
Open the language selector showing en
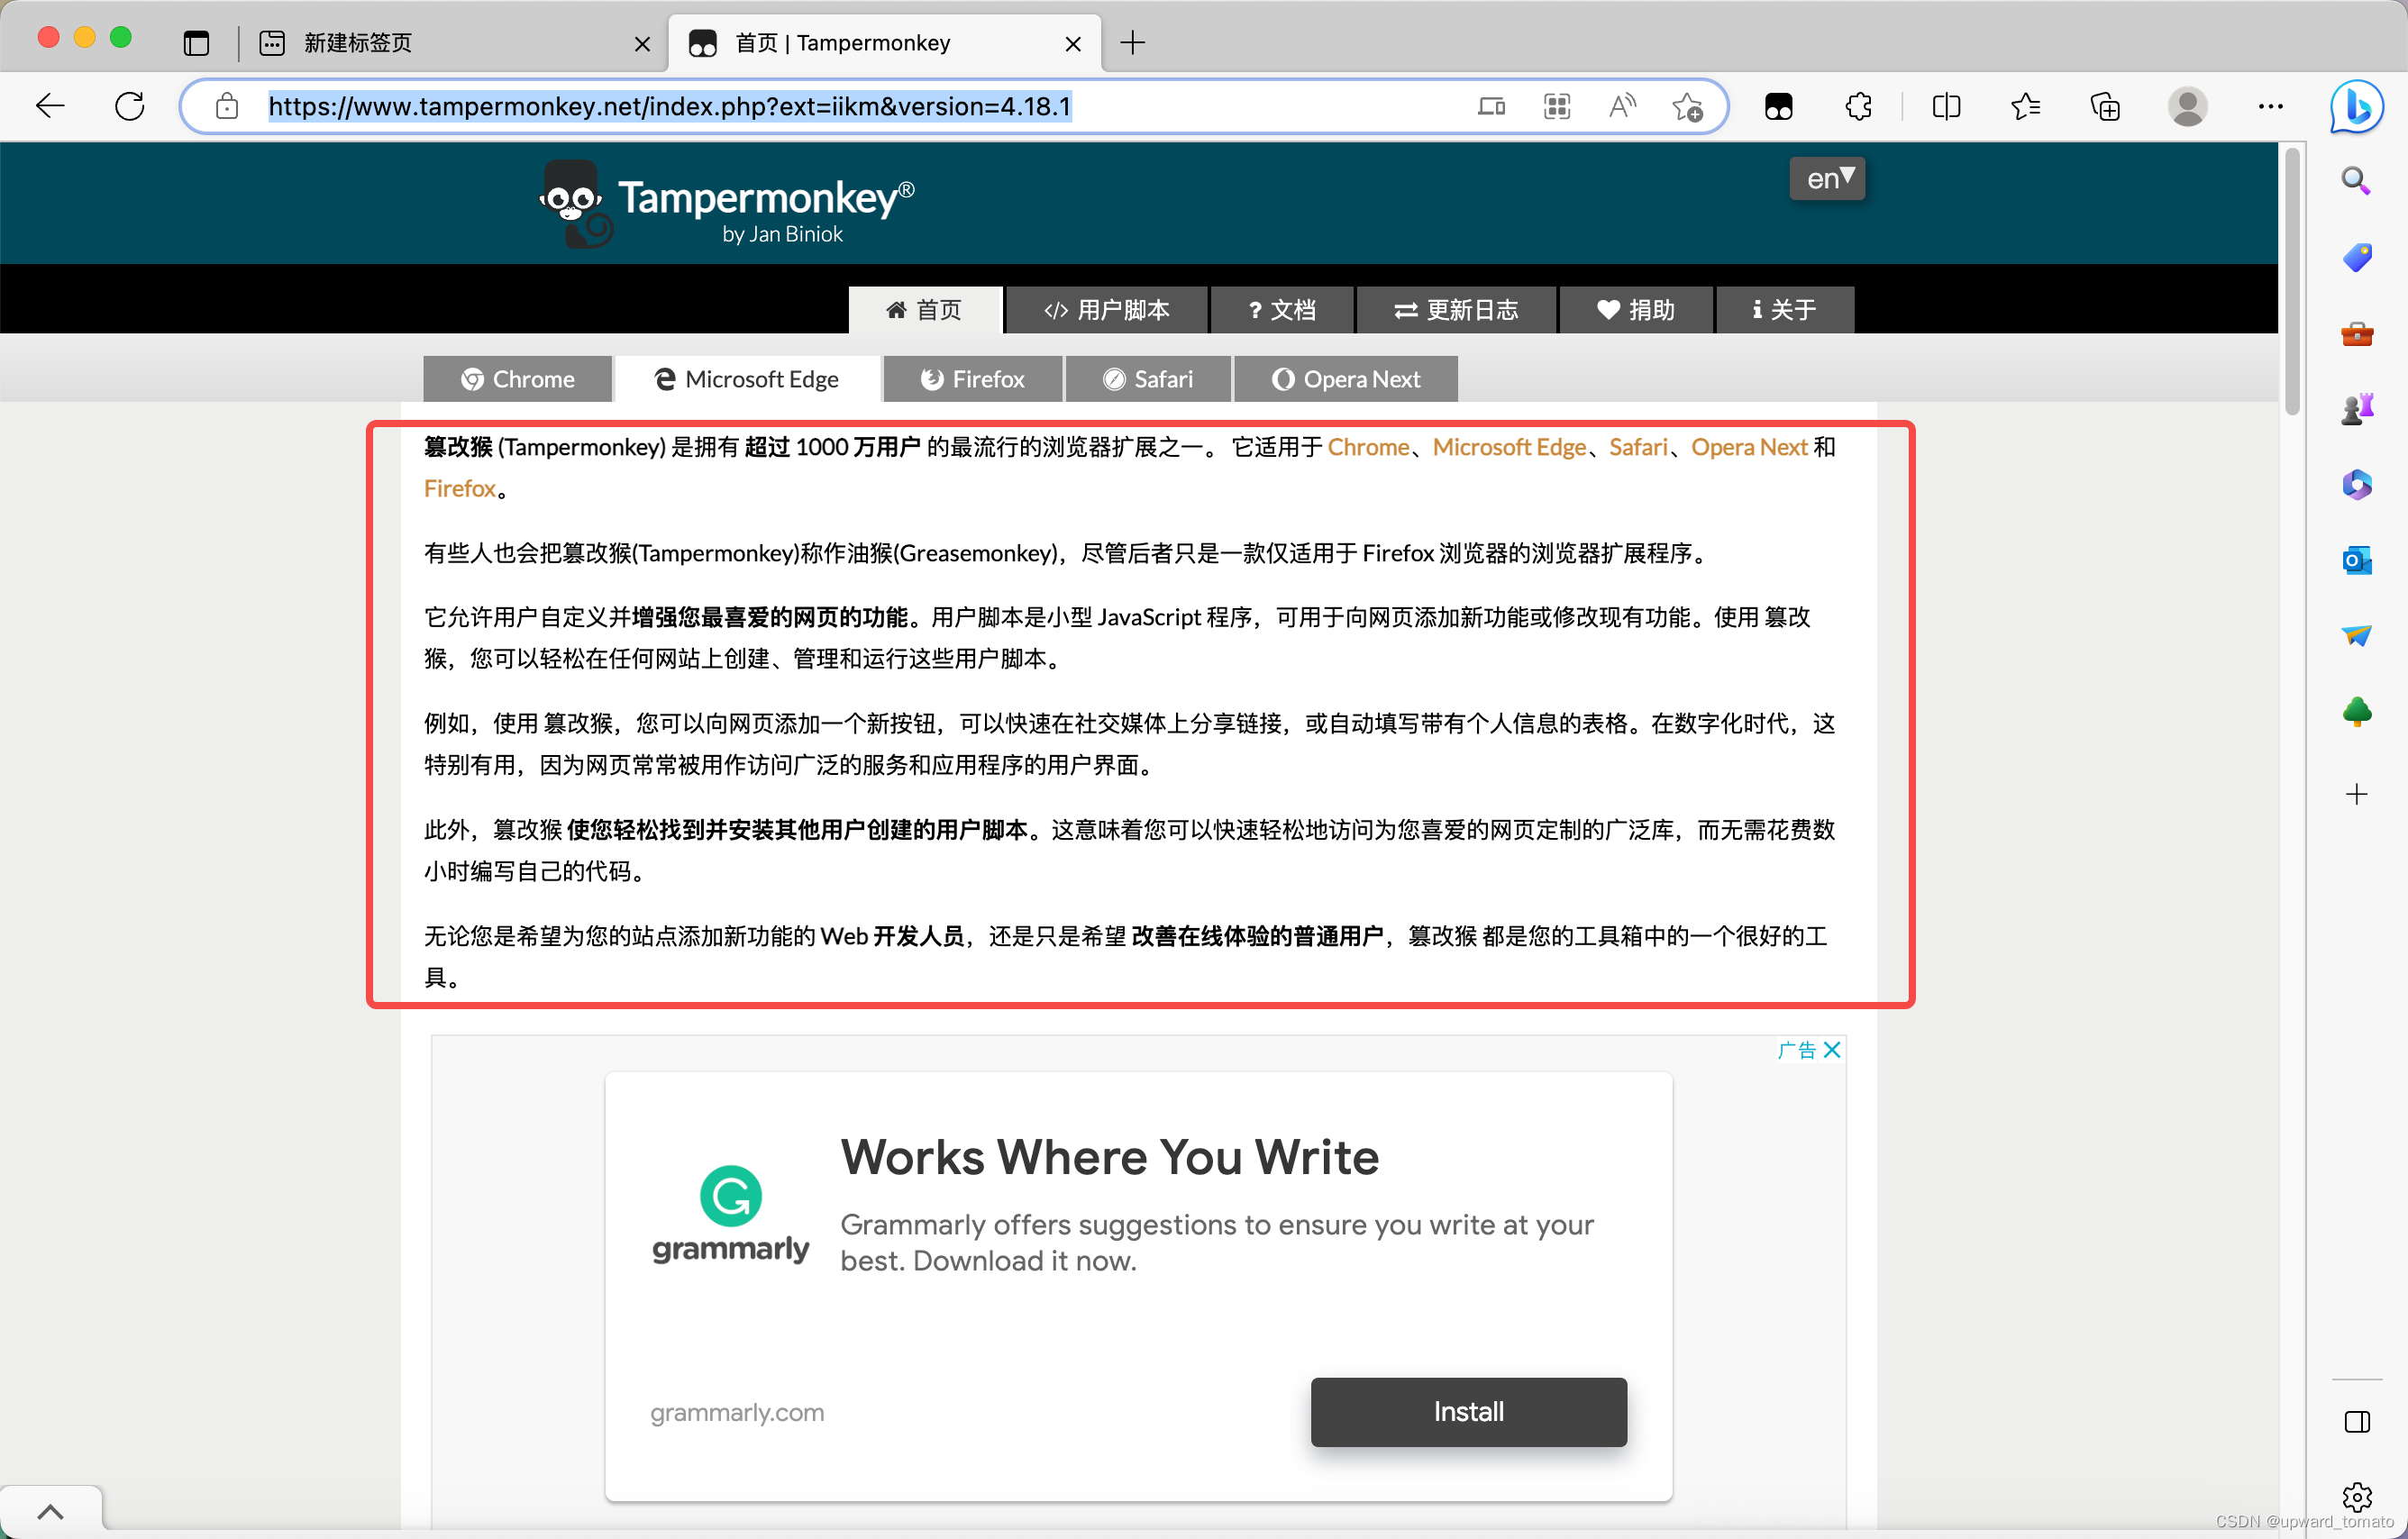click(1828, 179)
